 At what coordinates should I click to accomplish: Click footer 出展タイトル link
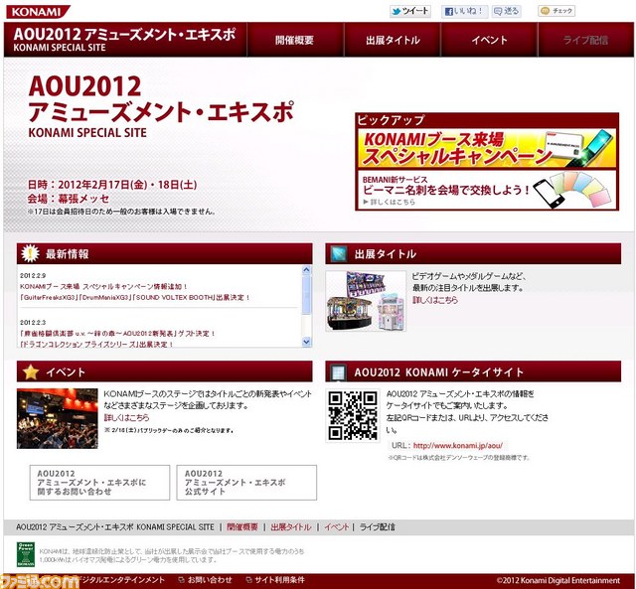pyautogui.click(x=291, y=527)
